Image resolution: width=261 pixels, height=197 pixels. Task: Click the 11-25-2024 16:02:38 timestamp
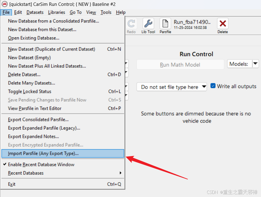190,28
